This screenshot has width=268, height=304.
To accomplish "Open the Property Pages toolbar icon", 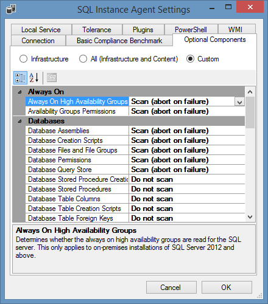I will (52, 78).
